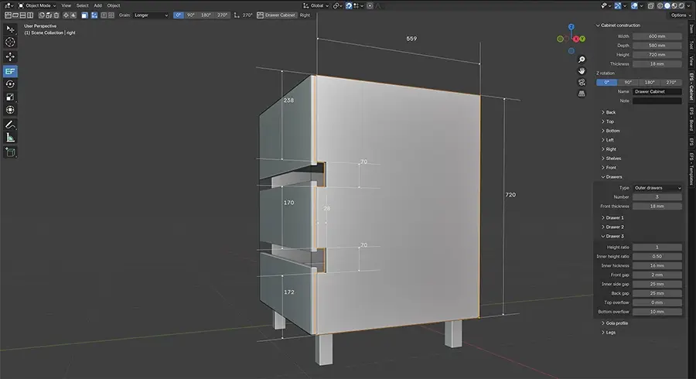Select the Measure tool
This screenshot has width=696, height=379.
tap(11, 137)
